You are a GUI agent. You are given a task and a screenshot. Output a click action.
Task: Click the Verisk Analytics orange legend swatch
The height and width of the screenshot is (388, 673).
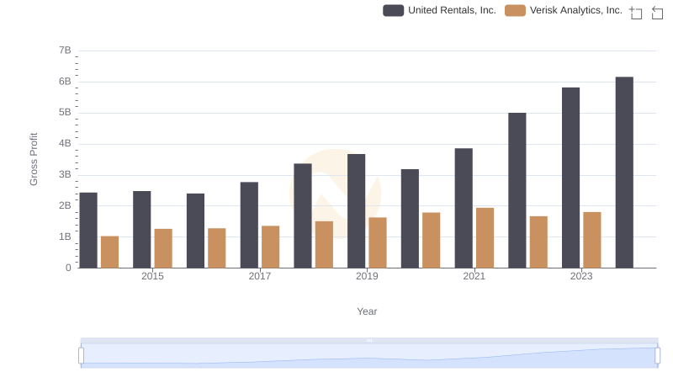(515, 10)
